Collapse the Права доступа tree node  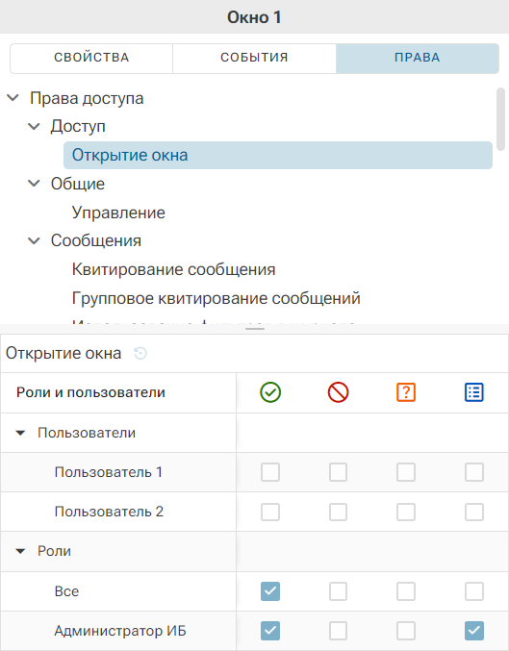13,98
